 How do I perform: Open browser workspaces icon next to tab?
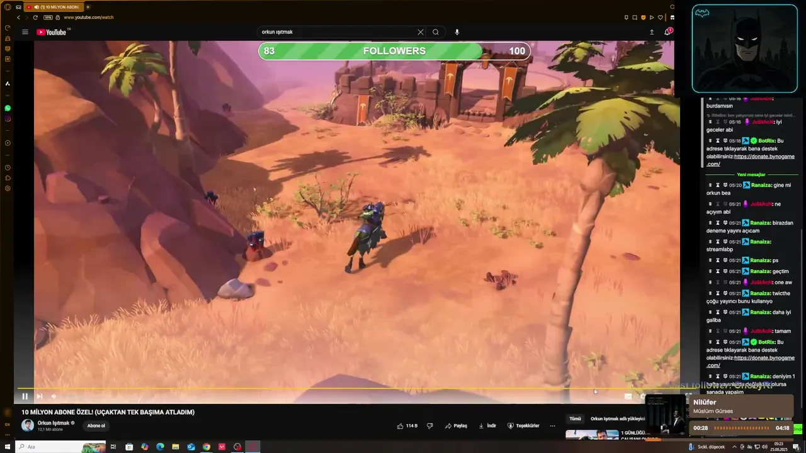(x=18, y=7)
